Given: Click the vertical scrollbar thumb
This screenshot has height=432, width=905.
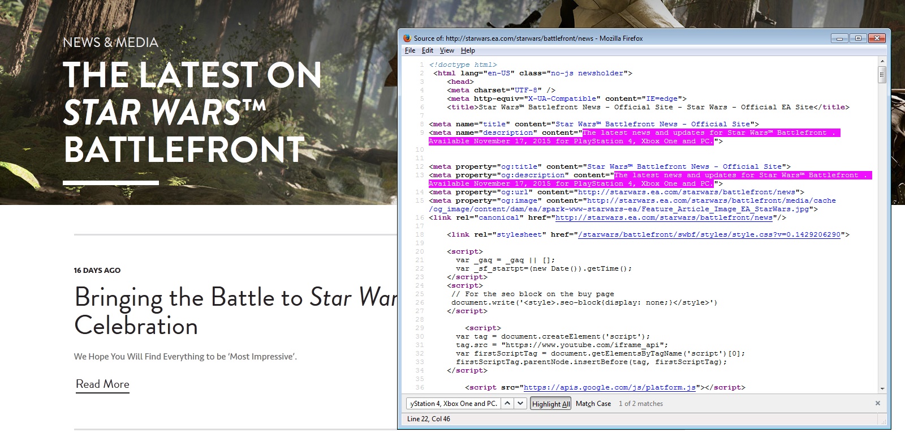Looking at the screenshot, I should point(882,74).
